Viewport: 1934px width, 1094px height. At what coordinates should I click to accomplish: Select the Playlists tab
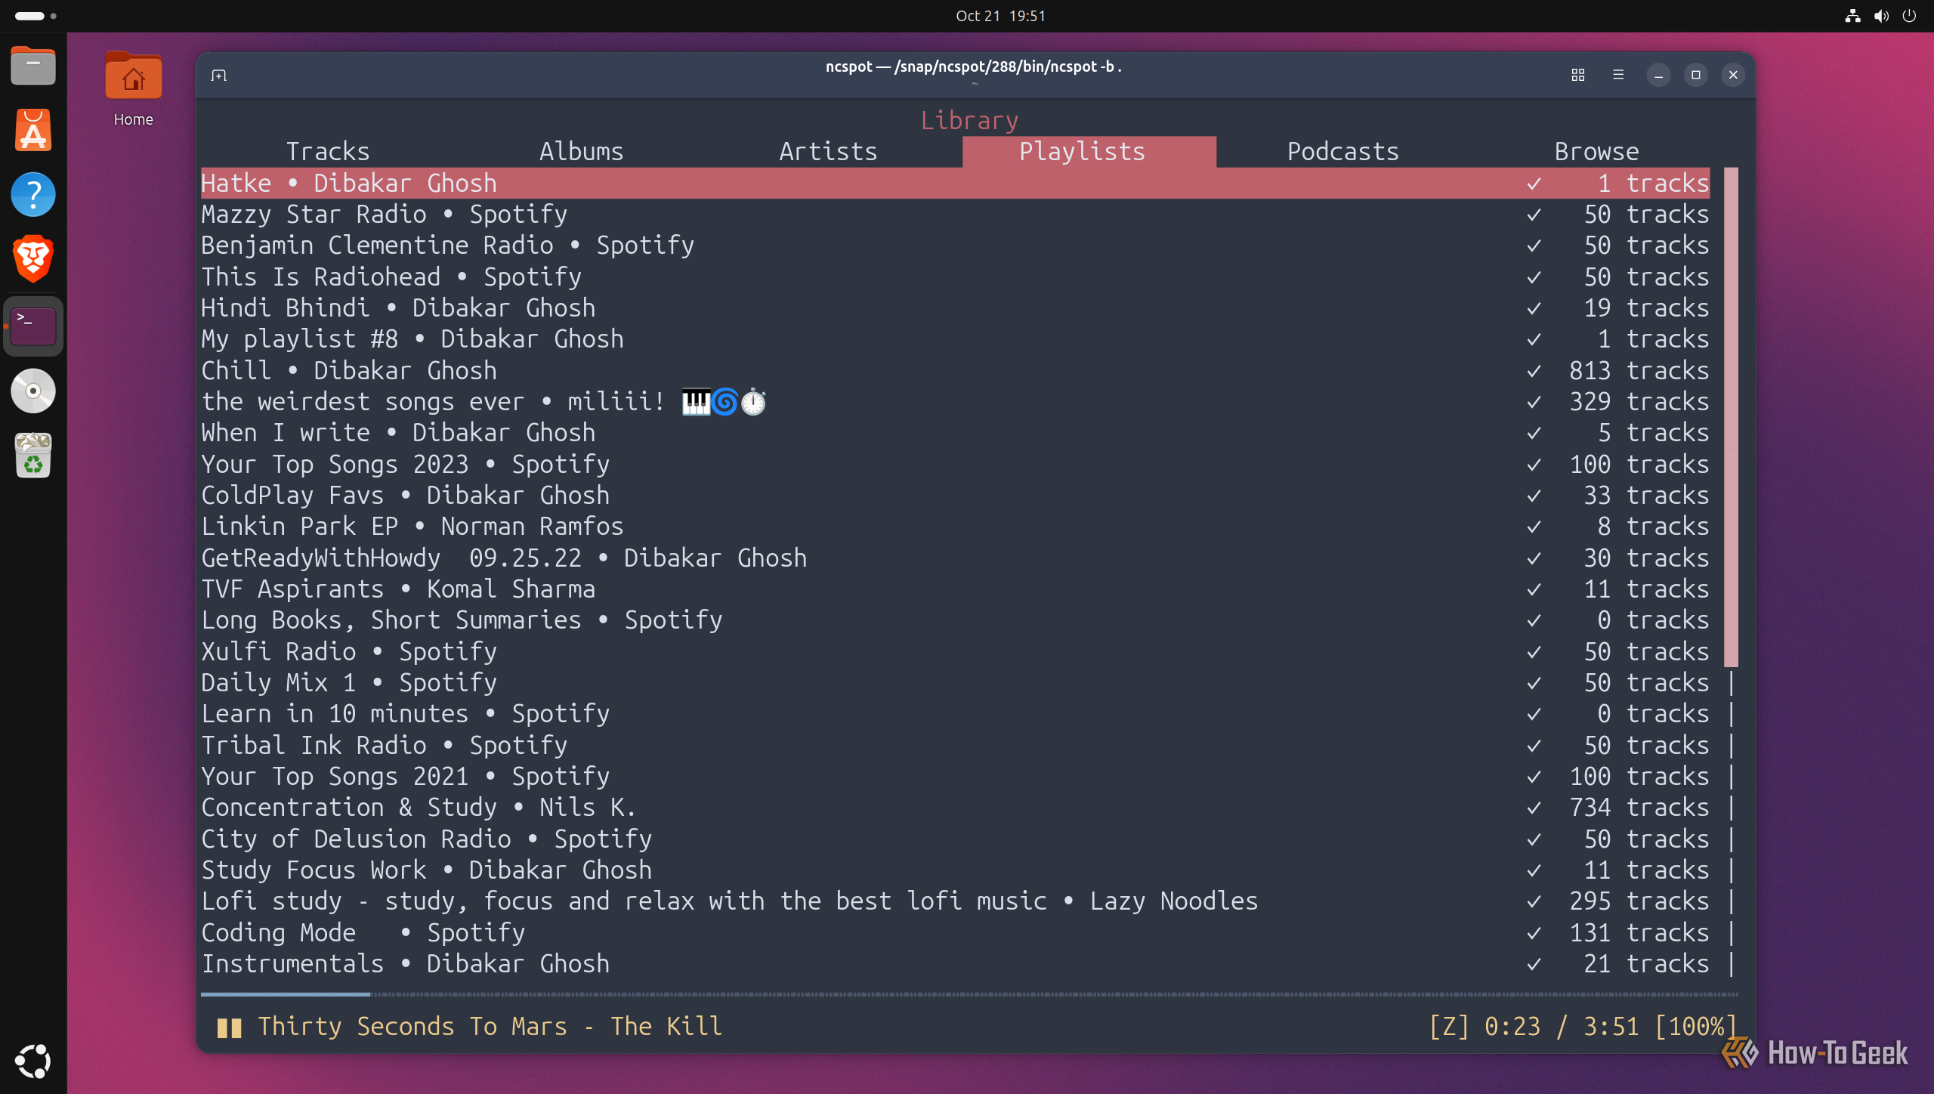(1089, 152)
